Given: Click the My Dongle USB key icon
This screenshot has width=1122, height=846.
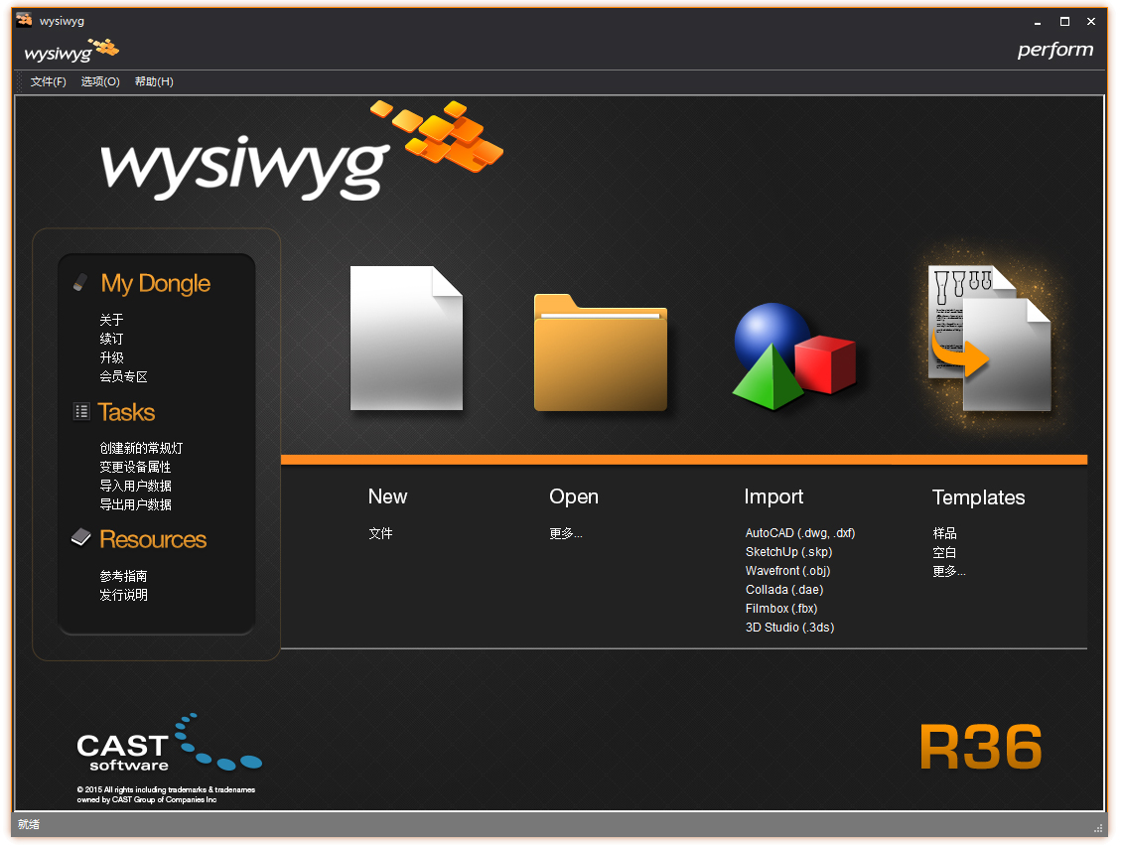Looking at the screenshot, I should 79,281.
